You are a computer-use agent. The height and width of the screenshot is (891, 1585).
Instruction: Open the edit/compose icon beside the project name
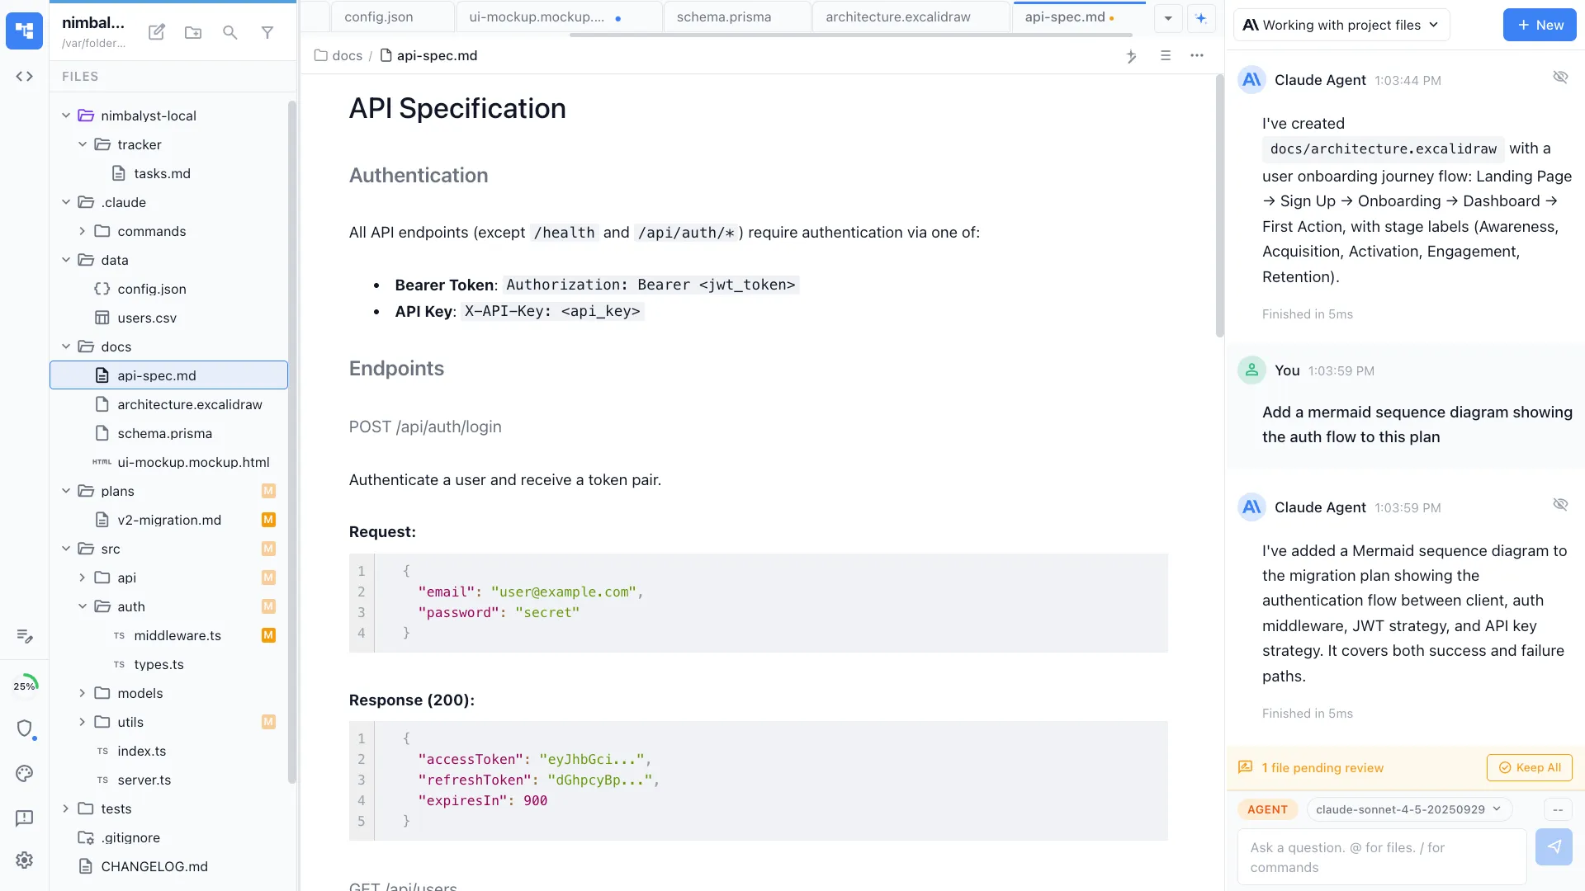[x=156, y=32]
